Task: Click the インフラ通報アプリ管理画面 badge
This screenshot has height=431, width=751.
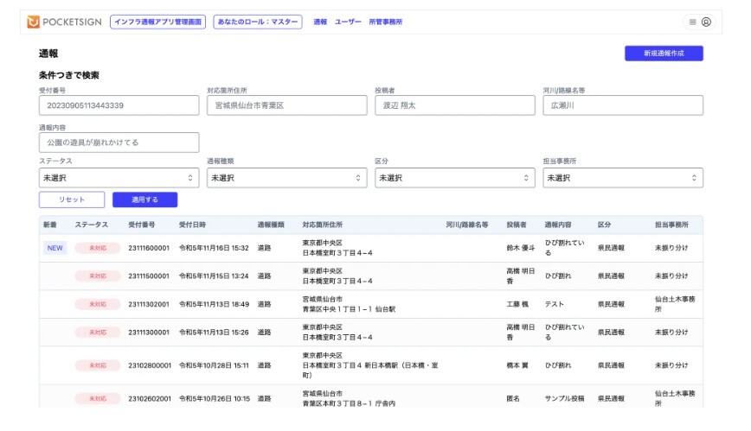Action: point(157,22)
